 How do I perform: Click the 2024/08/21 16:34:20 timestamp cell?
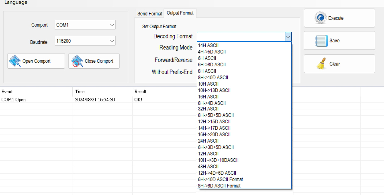coord(95,100)
